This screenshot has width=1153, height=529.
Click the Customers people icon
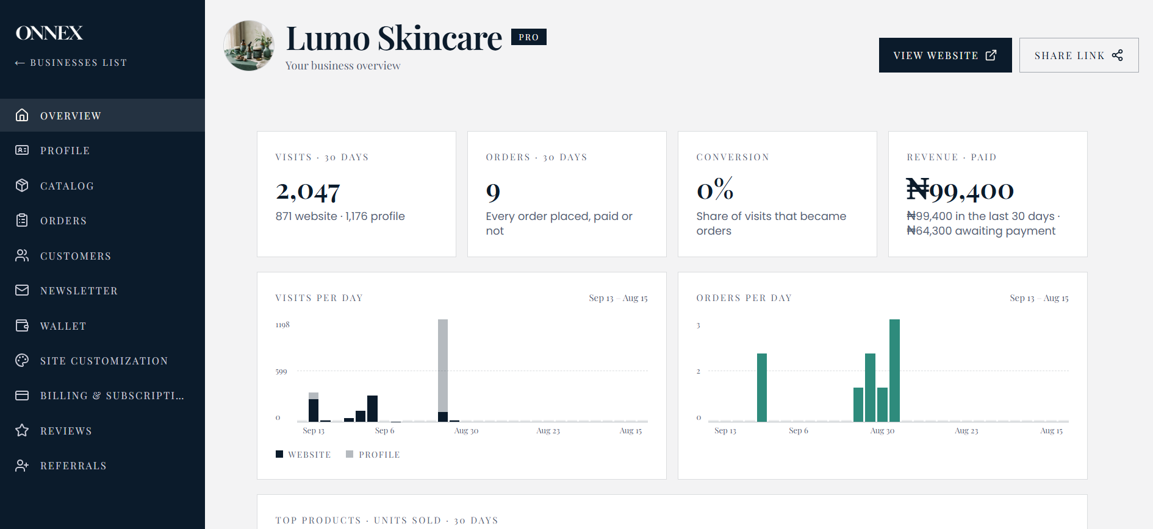(x=22, y=255)
